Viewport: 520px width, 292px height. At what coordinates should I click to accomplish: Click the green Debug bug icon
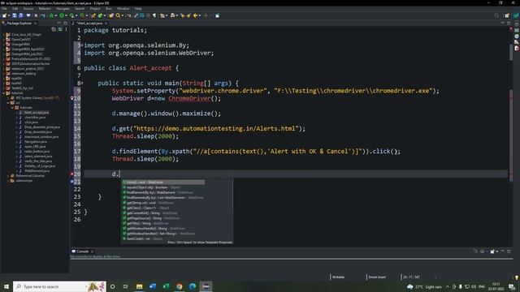[x=51, y=15]
